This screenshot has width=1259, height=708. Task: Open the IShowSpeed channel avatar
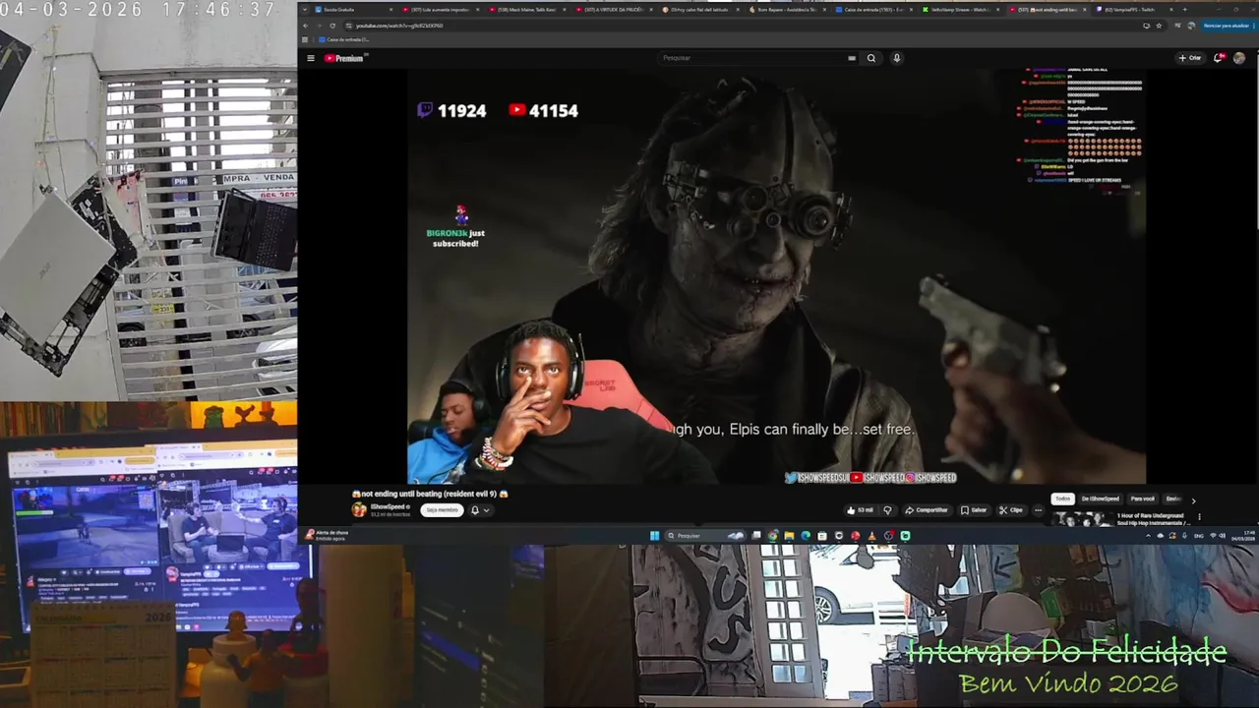(x=359, y=509)
